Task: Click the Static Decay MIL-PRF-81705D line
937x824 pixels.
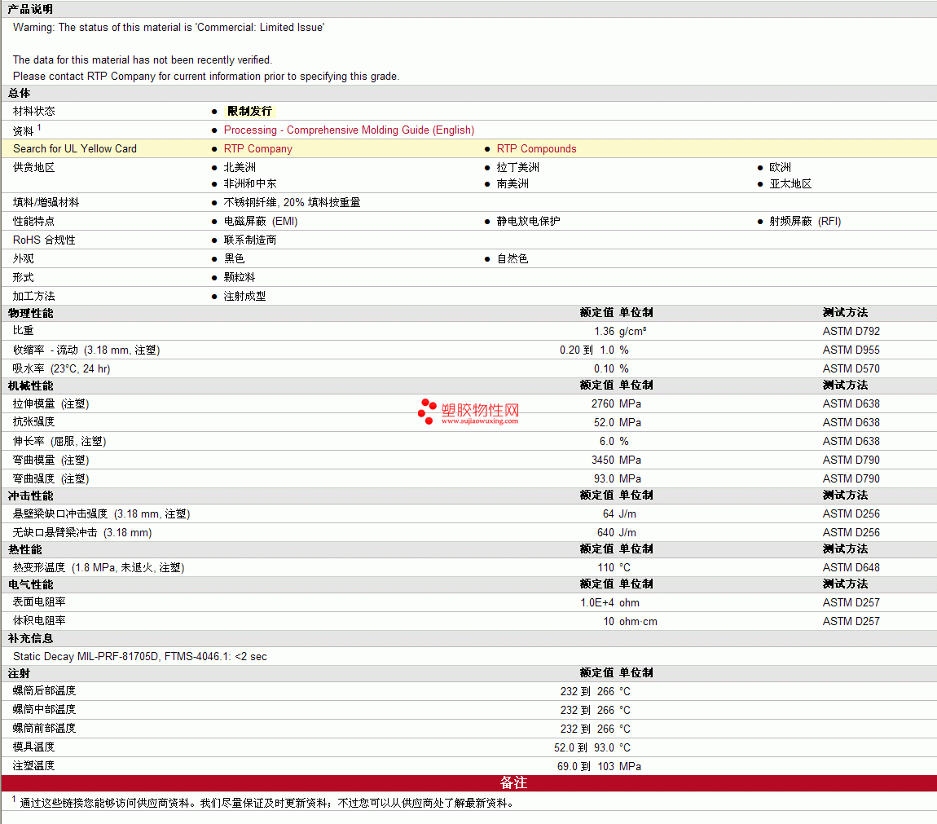Action: [140, 656]
